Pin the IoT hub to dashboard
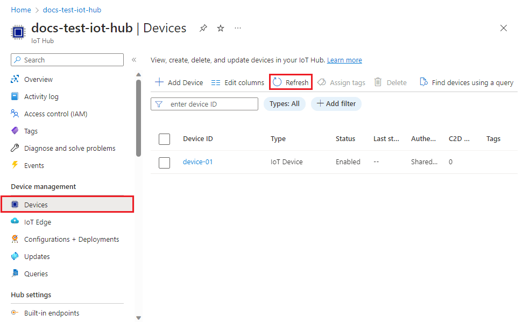This screenshot has height=322, width=523. (203, 29)
